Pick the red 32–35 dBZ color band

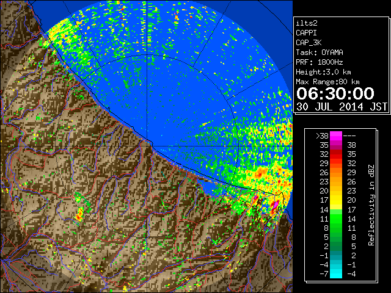coord(336,154)
